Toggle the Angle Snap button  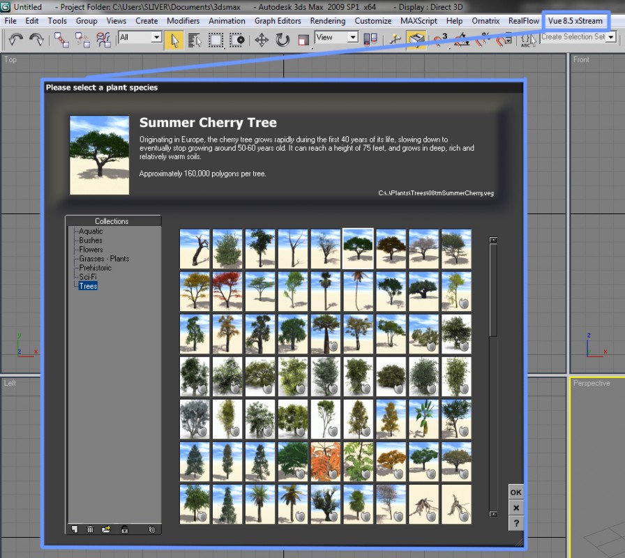click(462, 40)
